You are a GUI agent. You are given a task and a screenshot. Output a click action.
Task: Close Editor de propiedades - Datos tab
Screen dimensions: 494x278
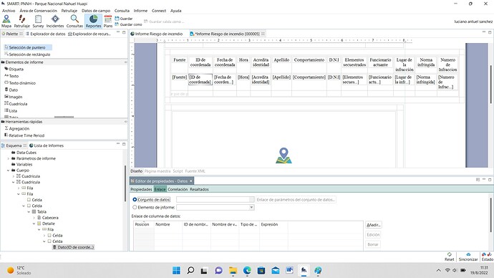(x=191, y=181)
